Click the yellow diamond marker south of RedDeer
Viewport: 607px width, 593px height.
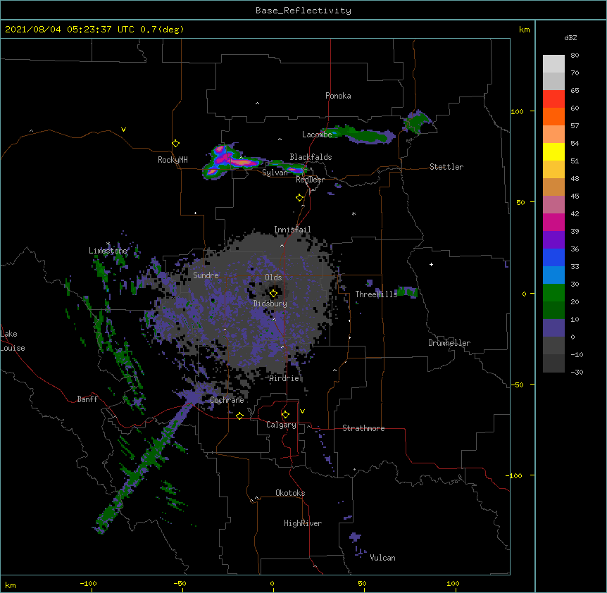[300, 198]
